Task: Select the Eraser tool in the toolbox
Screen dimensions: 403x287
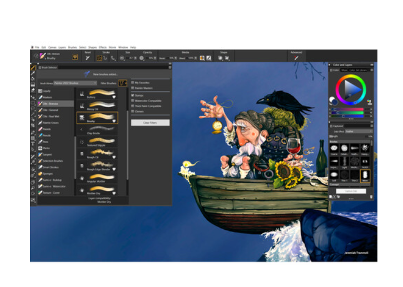Action: (33, 90)
